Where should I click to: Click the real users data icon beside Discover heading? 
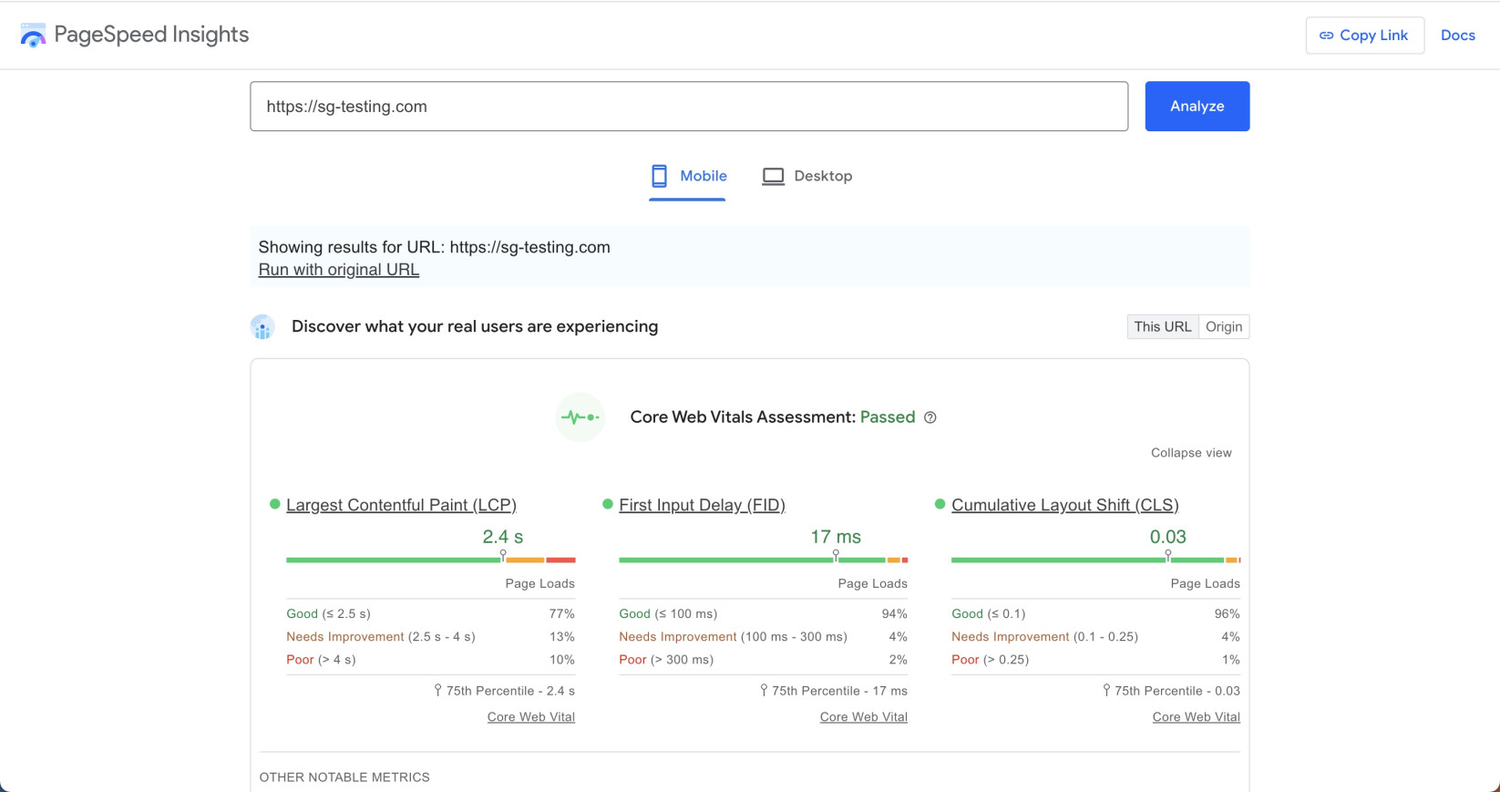pyautogui.click(x=262, y=327)
